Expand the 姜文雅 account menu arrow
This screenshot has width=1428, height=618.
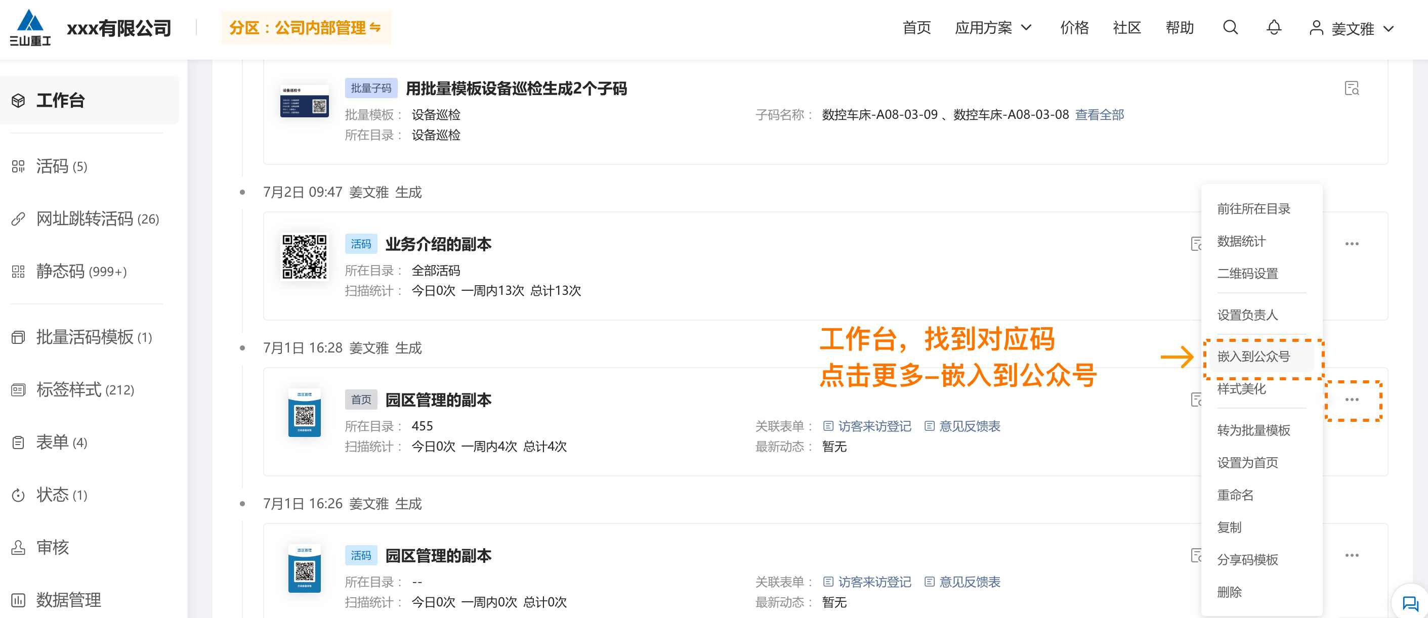(1388, 29)
